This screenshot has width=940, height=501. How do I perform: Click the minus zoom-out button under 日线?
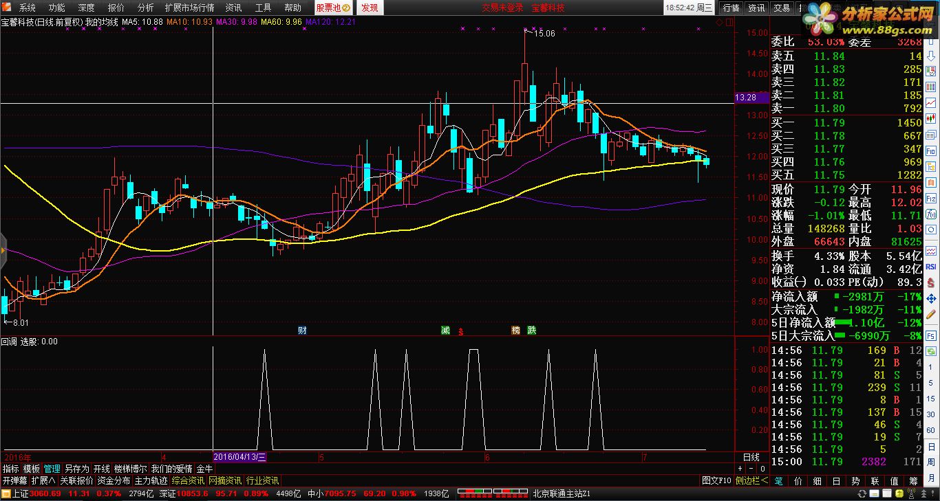tap(751, 468)
